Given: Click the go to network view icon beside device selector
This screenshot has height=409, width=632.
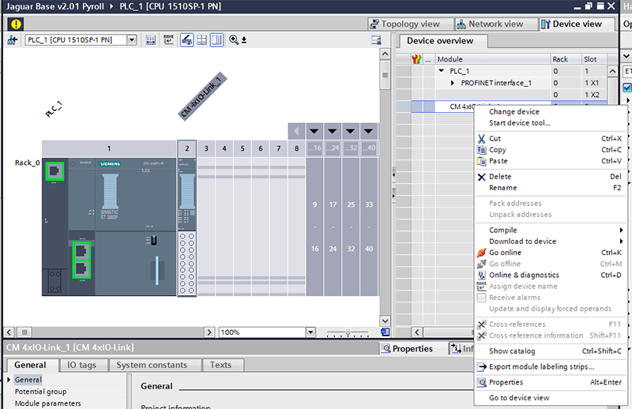Looking at the screenshot, I should (12, 40).
